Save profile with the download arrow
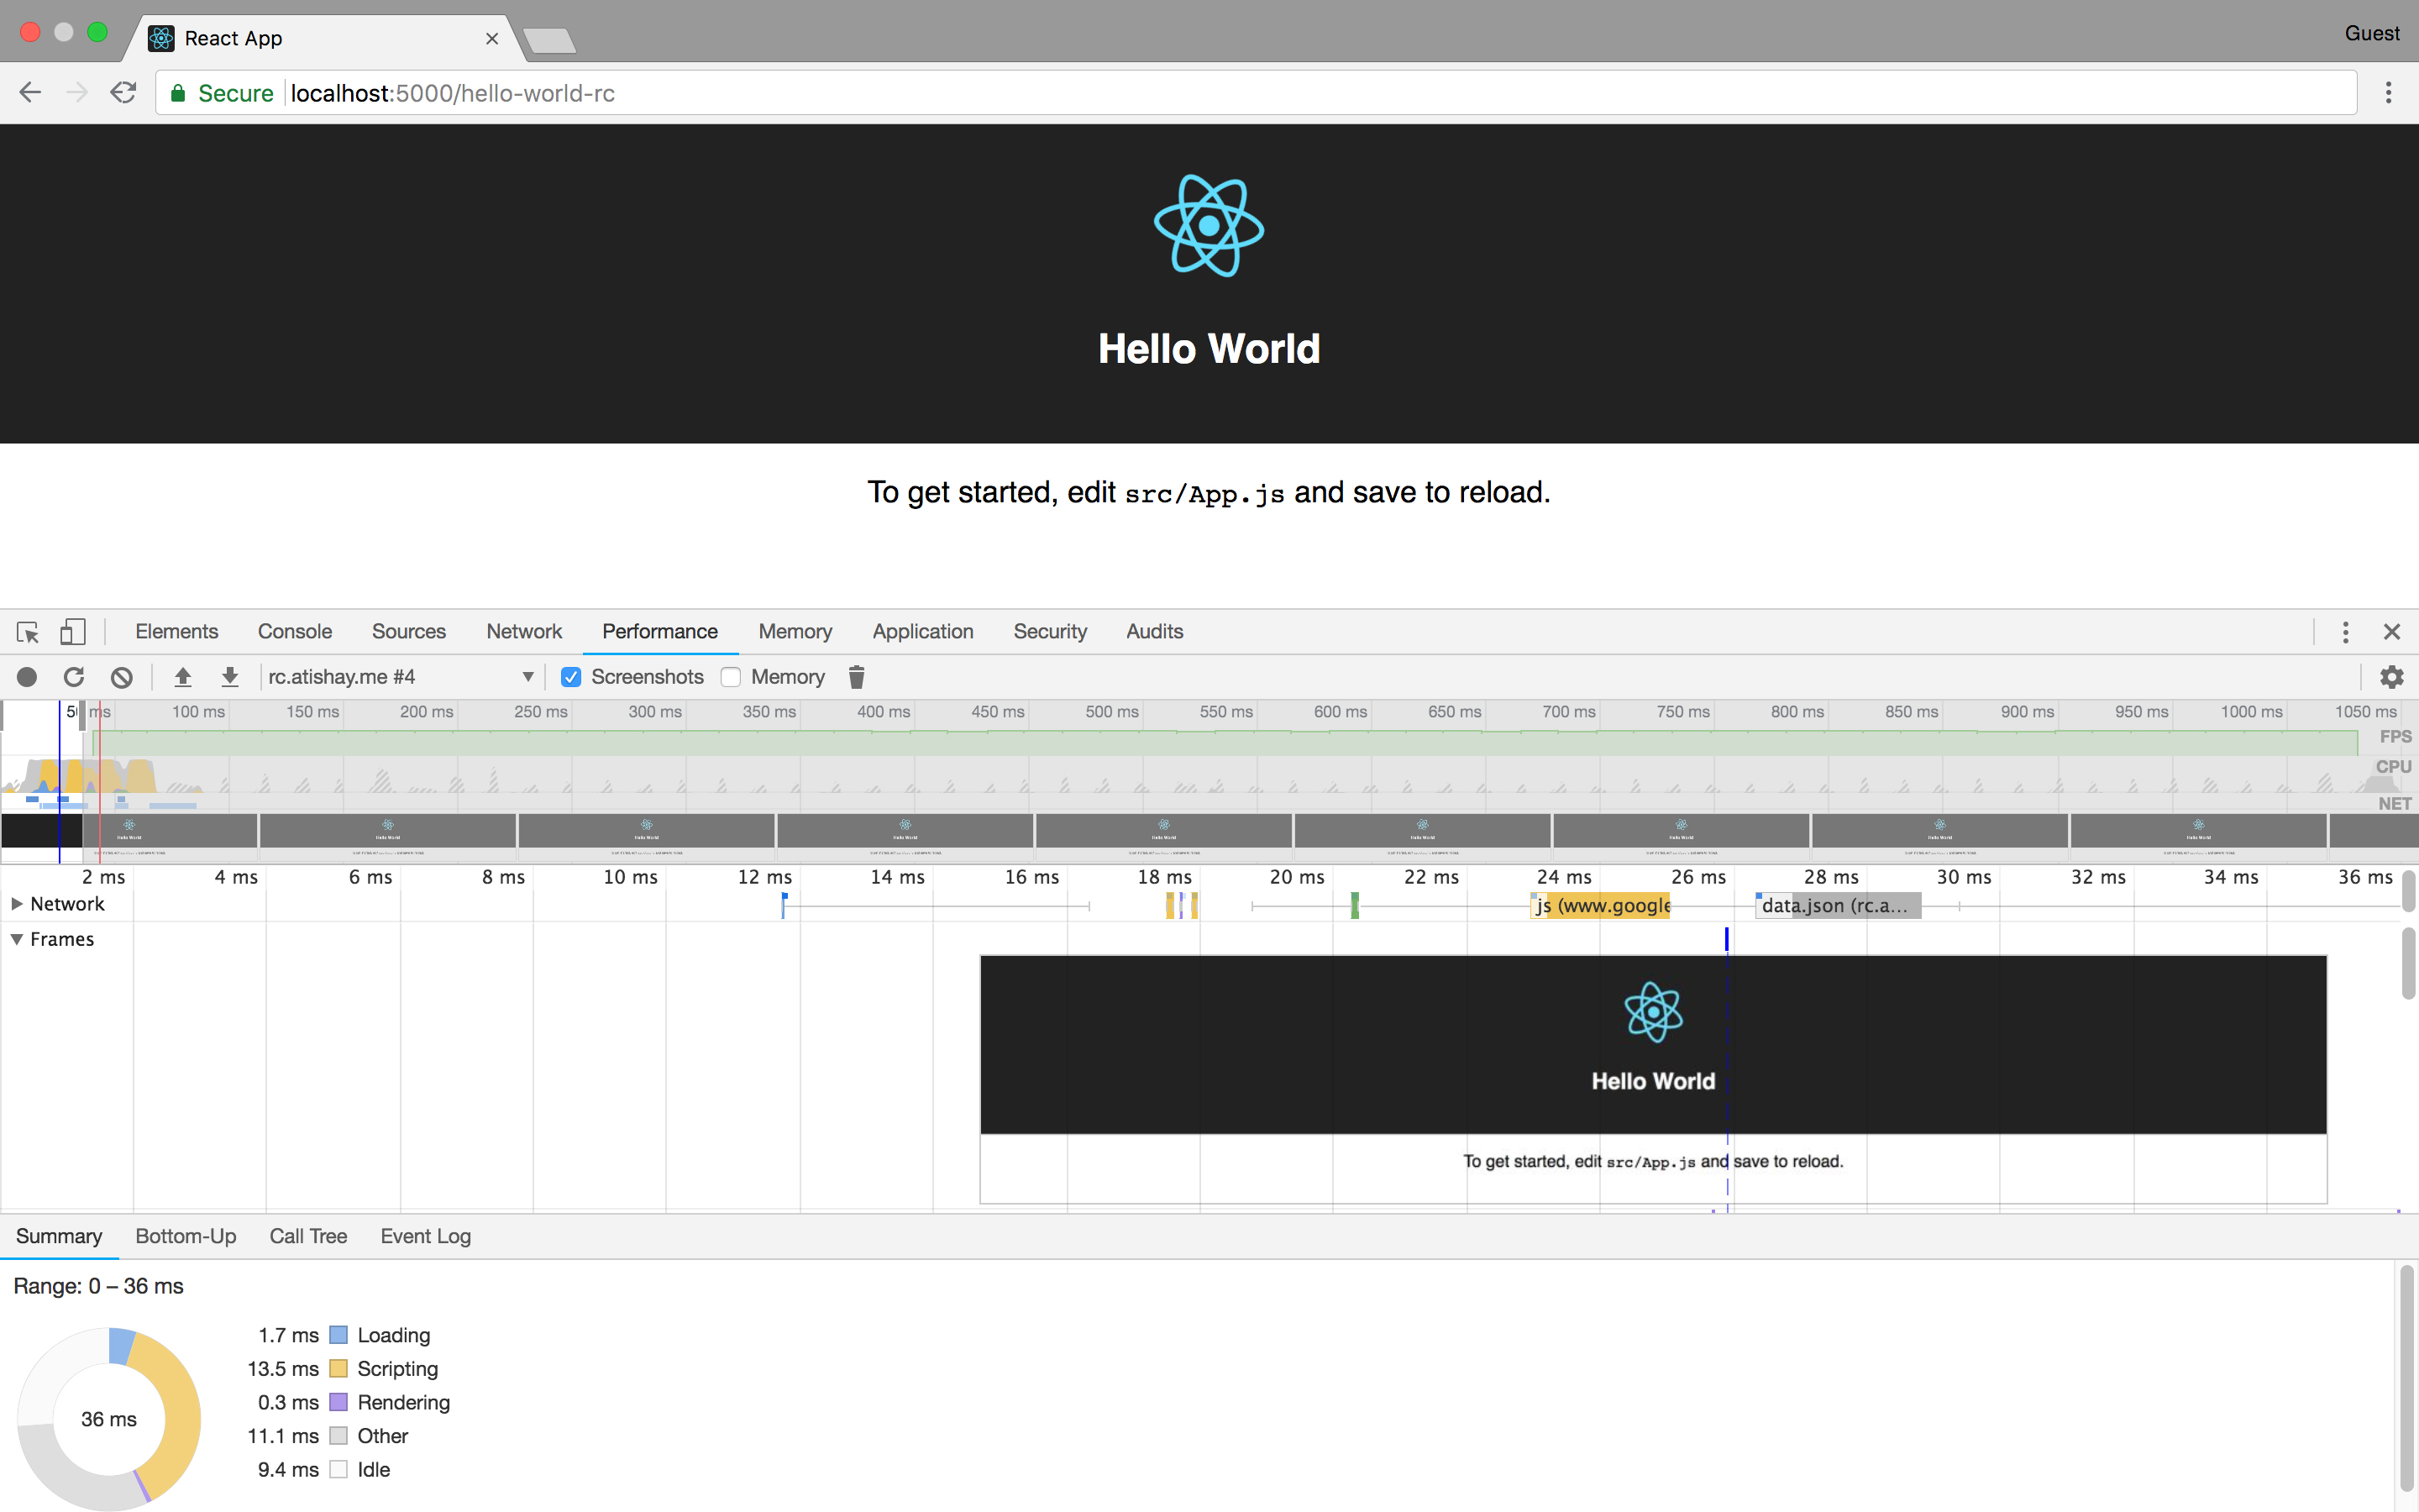 point(230,677)
